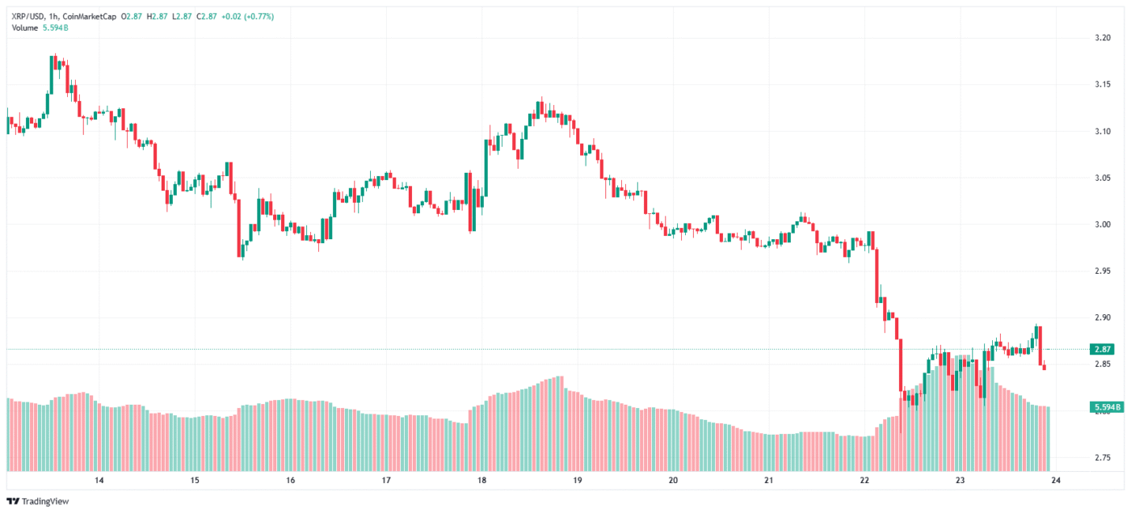Select date label 24 on time axis
The height and width of the screenshot is (513, 1131).
tap(1055, 481)
